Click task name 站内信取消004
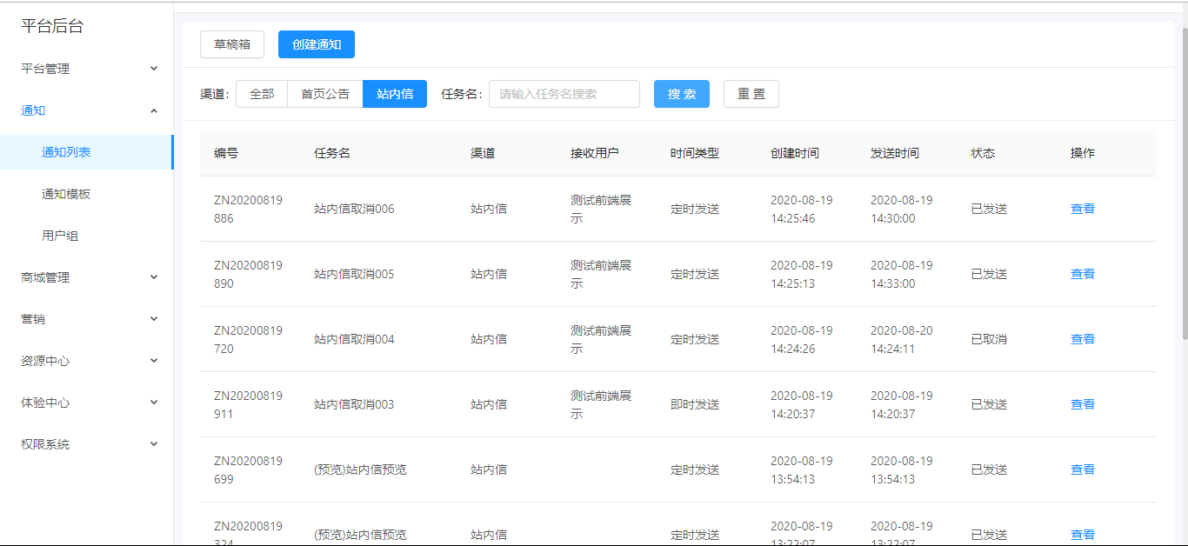The width and height of the screenshot is (1188, 546). tap(354, 339)
